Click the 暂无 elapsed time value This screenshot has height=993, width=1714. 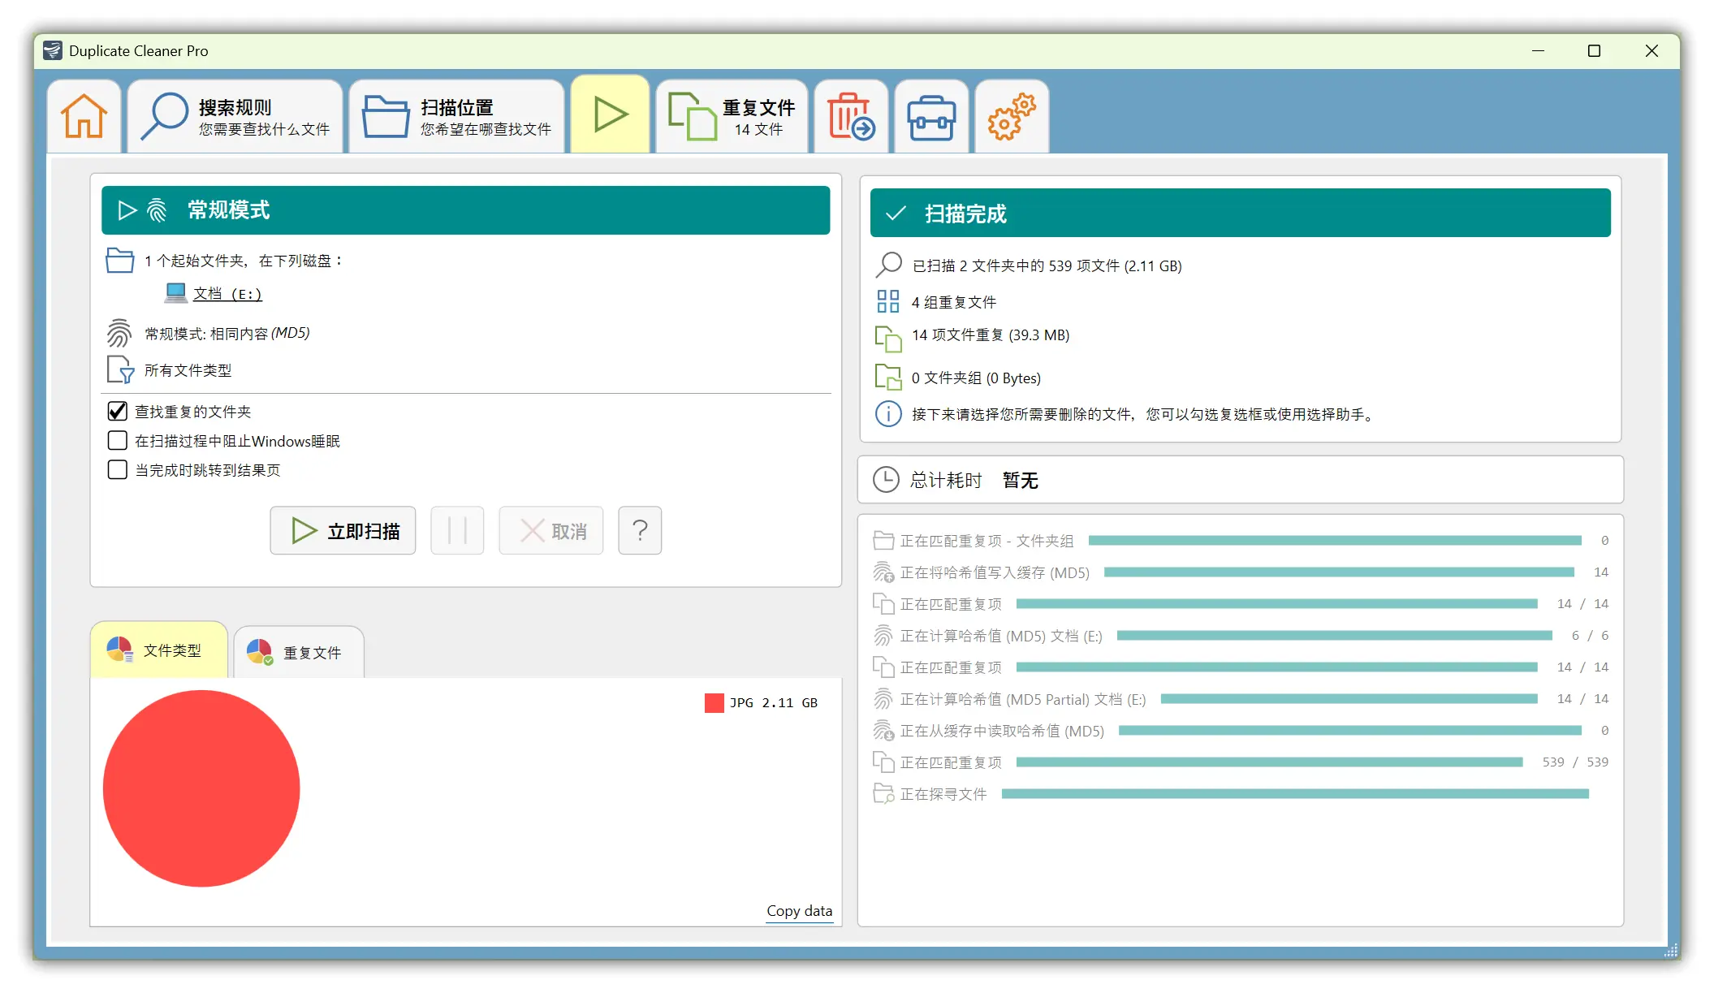[1021, 481]
